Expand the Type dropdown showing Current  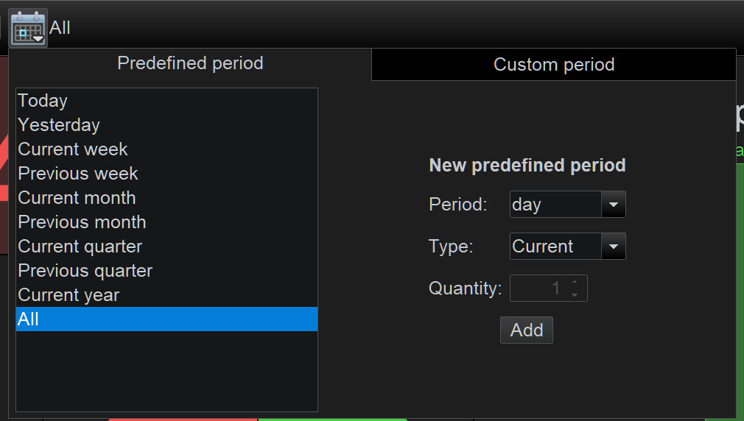[556, 247]
